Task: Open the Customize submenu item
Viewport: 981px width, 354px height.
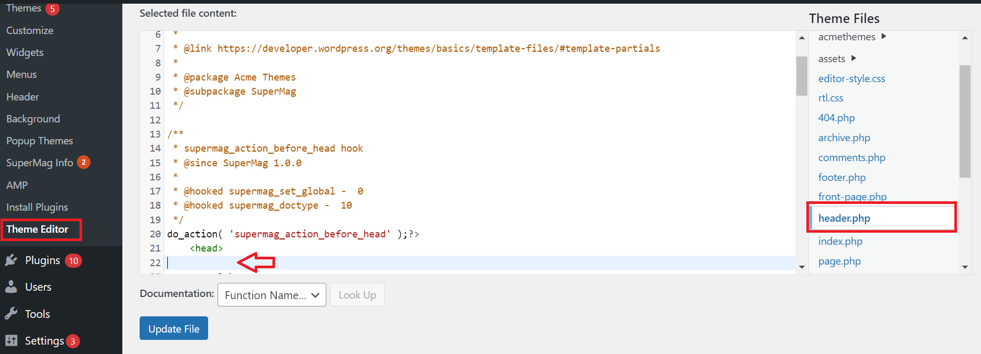Action: pyautogui.click(x=30, y=30)
